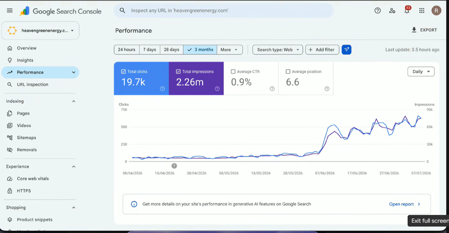Select the 28 days range
This screenshot has width=449, height=233.
[x=172, y=50]
